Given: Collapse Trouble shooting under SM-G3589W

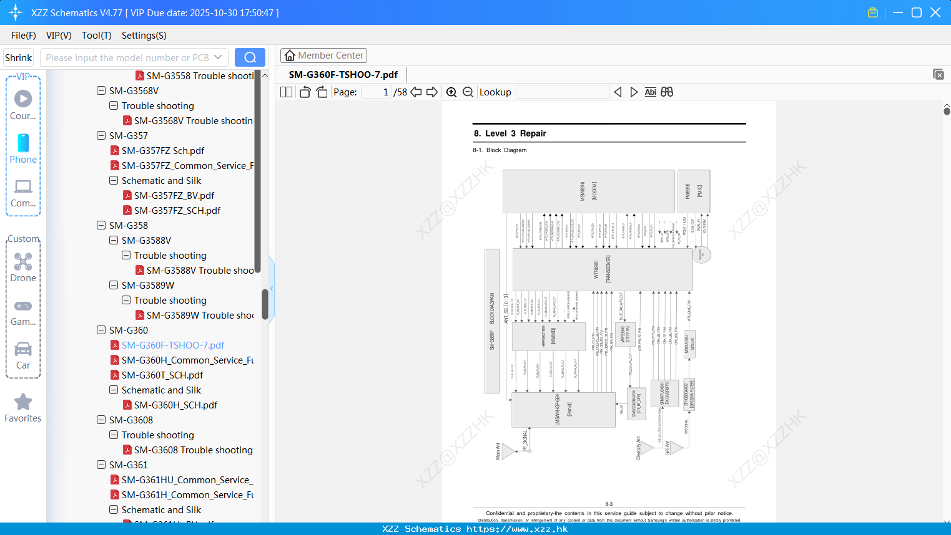Looking at the screenshot, I should 126,300.
